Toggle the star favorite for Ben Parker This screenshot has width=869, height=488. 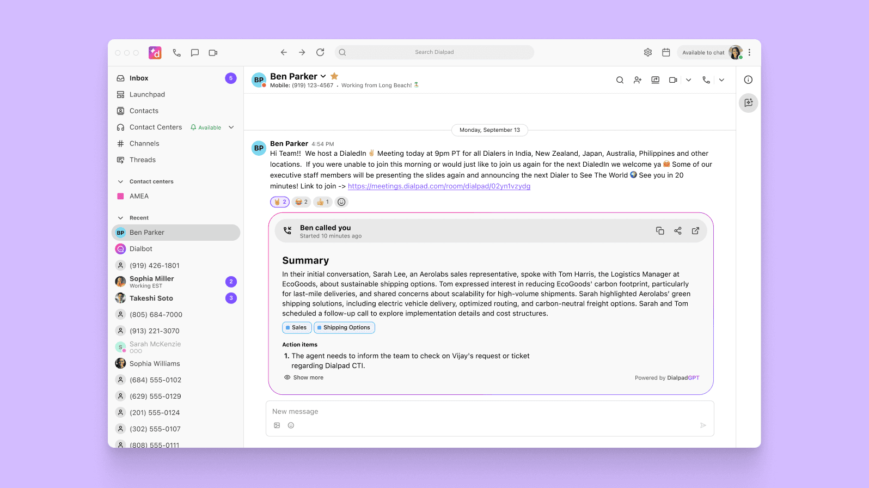tap(334, 76)
